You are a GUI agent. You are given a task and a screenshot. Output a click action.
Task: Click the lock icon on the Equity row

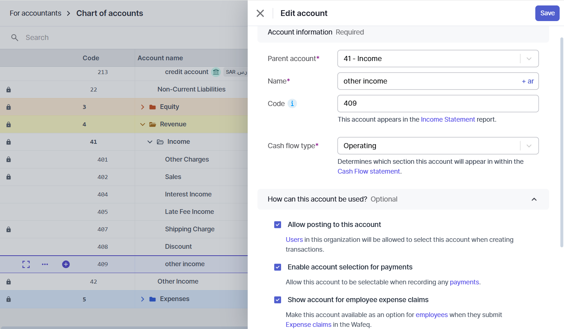[x=8, y=107]
